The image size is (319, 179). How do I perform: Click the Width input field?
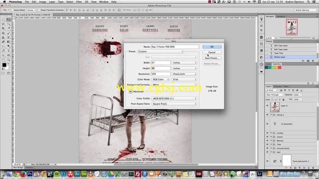pyautogui.click(x=161, y=63)
